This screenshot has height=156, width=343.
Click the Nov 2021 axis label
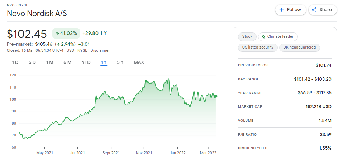click(144, 153)
